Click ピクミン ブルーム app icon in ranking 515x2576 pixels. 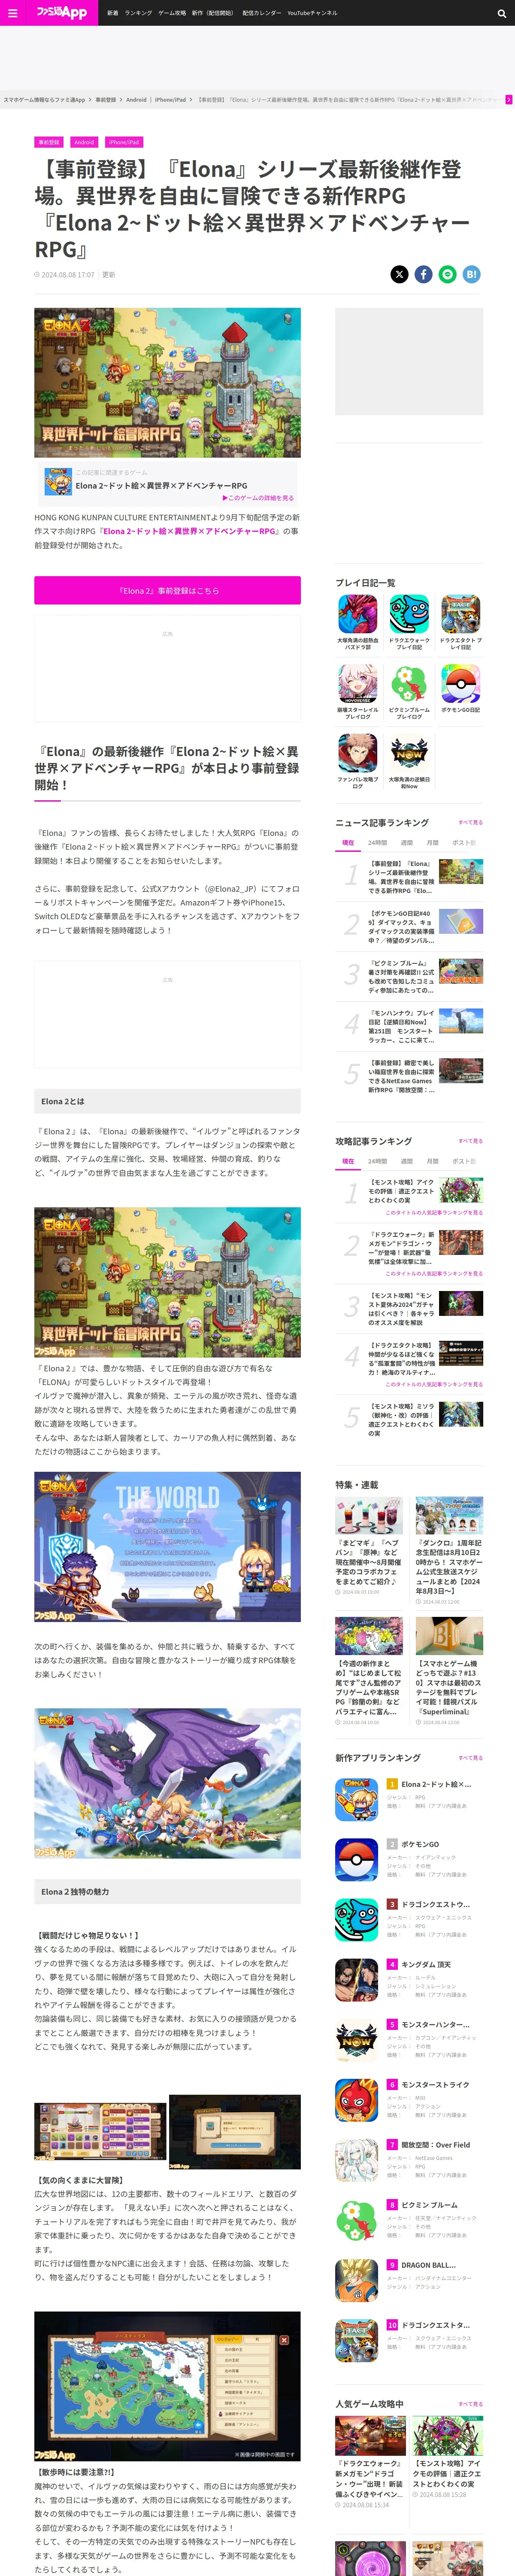click(x=356, y=2220)
